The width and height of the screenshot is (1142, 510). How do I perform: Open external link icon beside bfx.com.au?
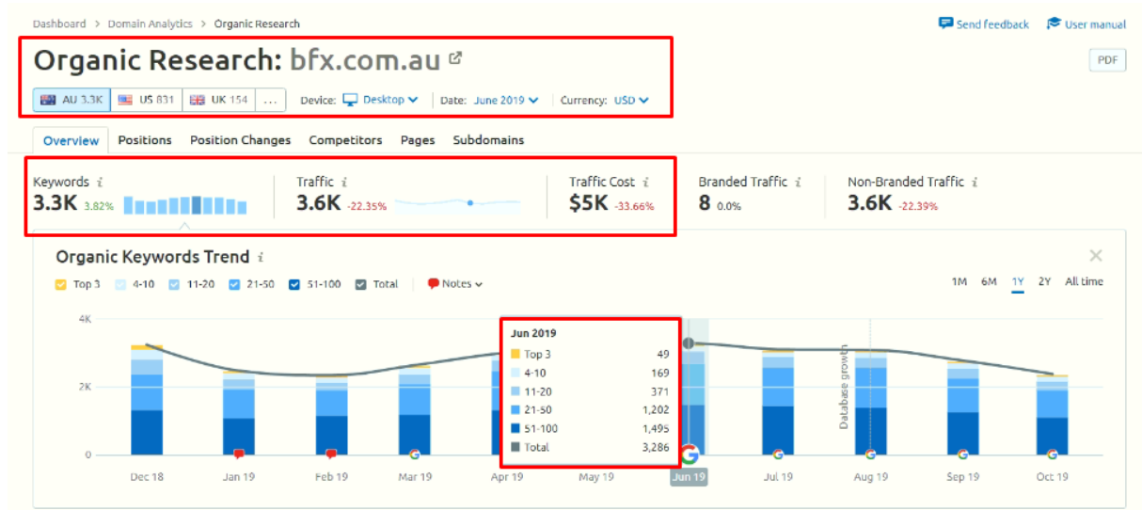click(x=455, y=58)
